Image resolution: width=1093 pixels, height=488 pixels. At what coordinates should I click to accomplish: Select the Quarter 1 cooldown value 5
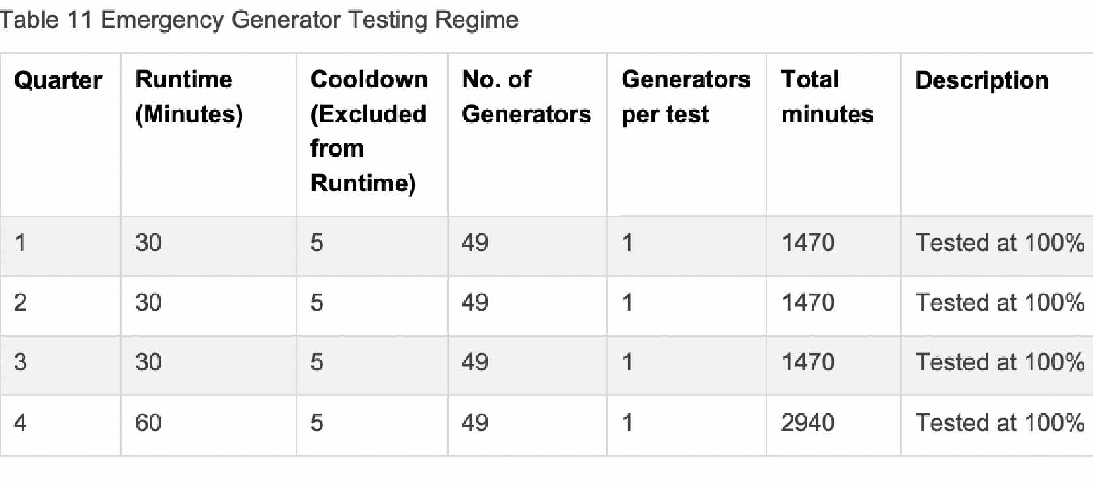coord(317,243)
